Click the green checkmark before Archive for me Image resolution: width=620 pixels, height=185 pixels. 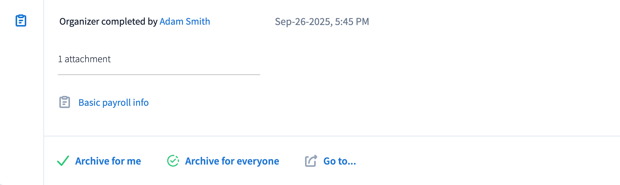coord(63,161)
